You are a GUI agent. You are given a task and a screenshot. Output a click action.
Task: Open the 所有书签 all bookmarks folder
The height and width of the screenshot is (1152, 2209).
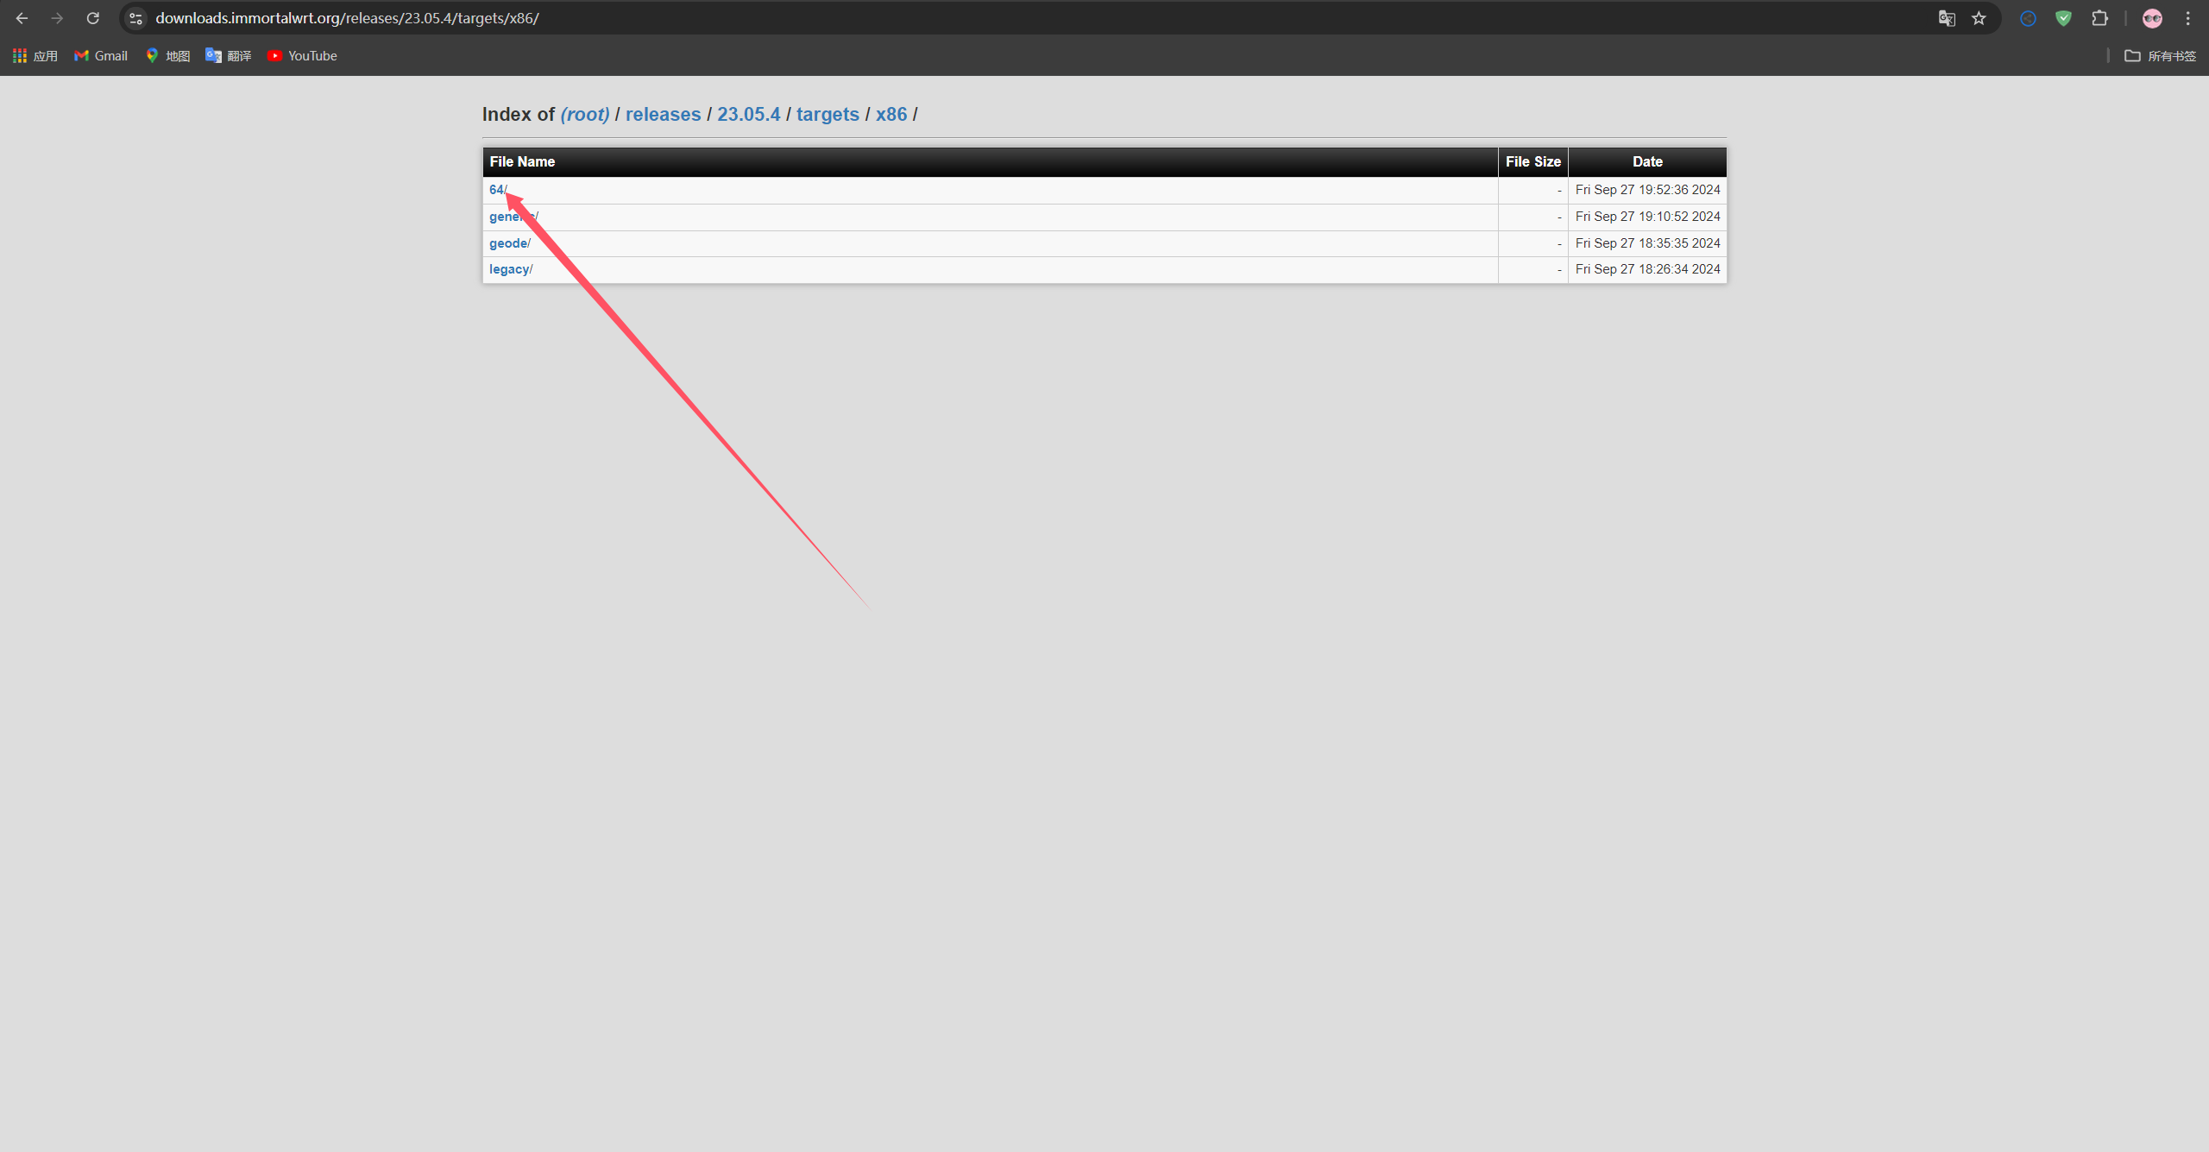click(2161, 56)
